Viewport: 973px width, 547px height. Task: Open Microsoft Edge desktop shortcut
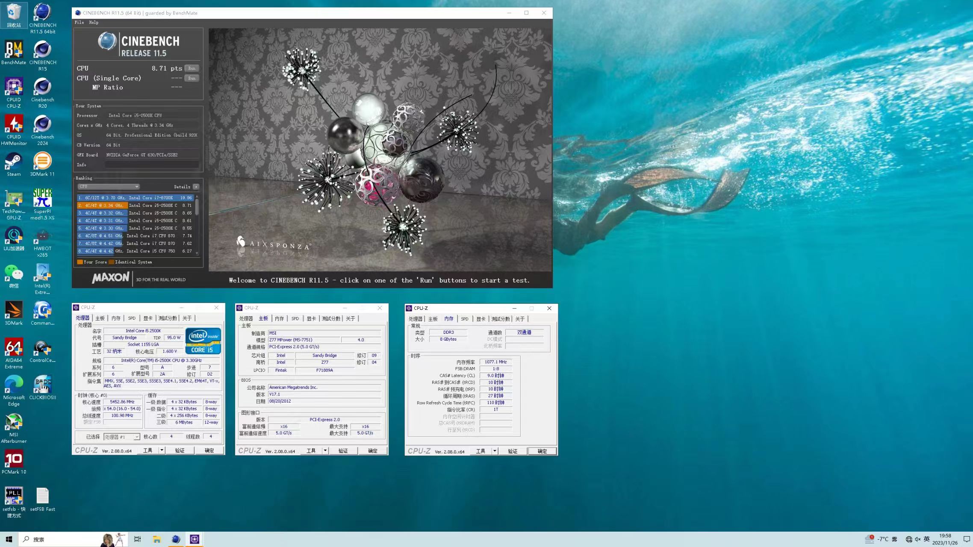(14, 391)
